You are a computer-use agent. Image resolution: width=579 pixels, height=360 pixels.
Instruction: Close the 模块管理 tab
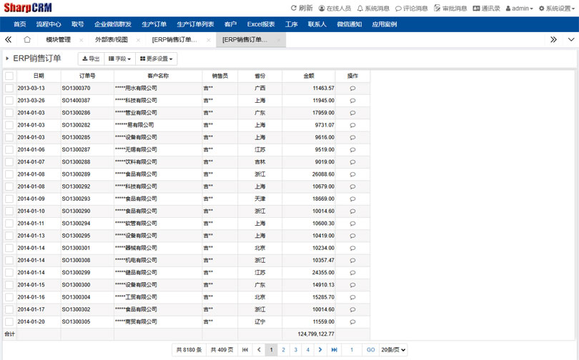click(x=81, y=40)
